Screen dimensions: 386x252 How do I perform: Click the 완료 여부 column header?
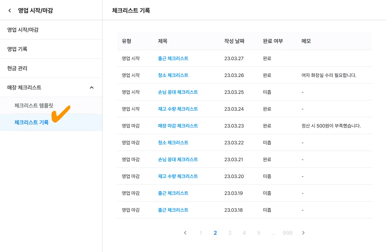tap(273, 41)
